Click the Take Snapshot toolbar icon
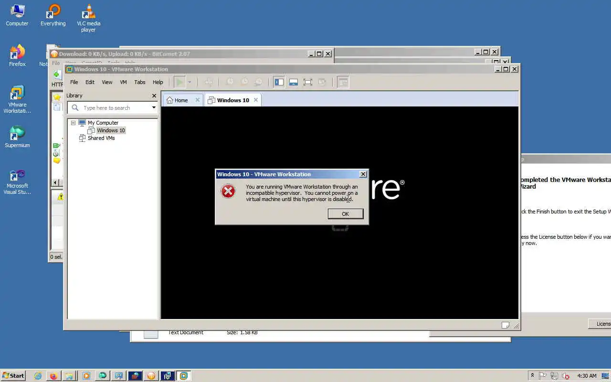 pos(230,82)
